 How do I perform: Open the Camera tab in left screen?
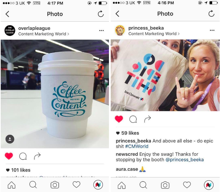[55, 185]
